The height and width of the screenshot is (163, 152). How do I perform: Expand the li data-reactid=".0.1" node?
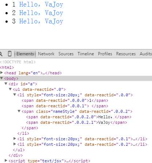pos(15,138)
